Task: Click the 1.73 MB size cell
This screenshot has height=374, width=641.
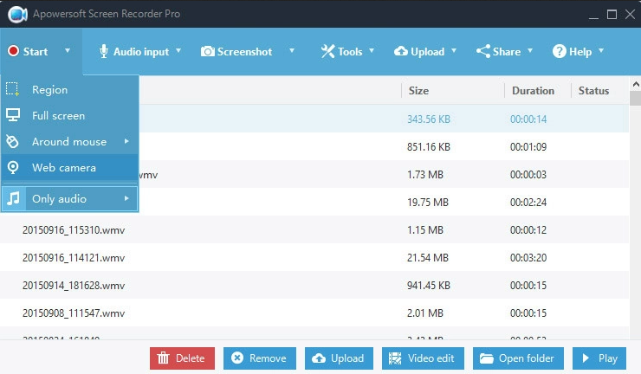Action: 425,175
